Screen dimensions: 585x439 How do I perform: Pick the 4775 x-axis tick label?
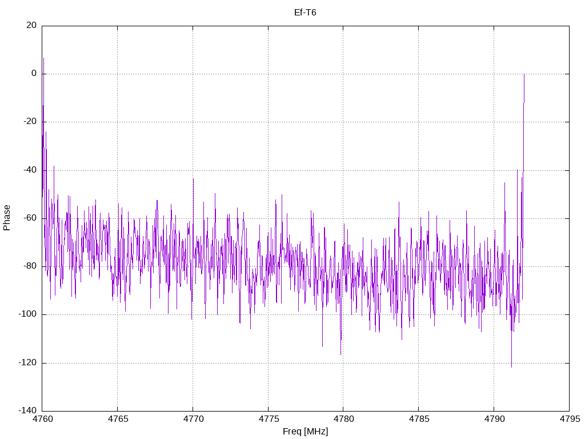[x=268, y=419]
